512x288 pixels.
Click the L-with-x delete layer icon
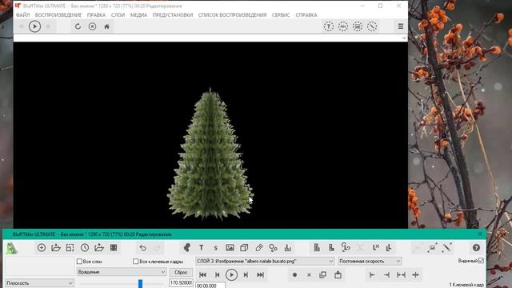coord(375,248)
